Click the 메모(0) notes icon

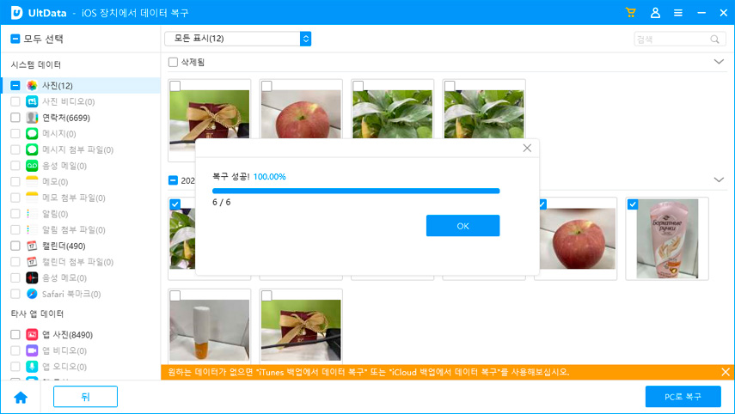tap(32, 181)
